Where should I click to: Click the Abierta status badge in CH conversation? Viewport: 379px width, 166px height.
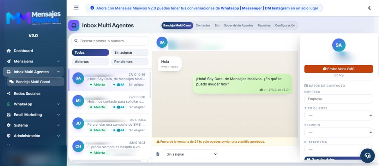tap(97, 153)
